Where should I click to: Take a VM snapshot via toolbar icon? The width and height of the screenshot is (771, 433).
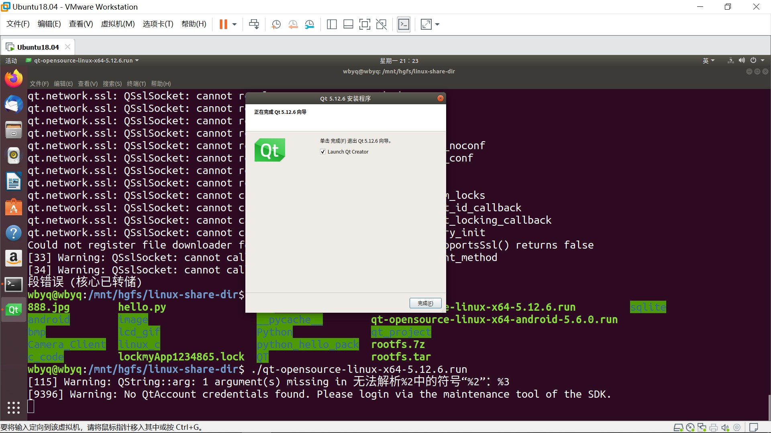[276, 24]
